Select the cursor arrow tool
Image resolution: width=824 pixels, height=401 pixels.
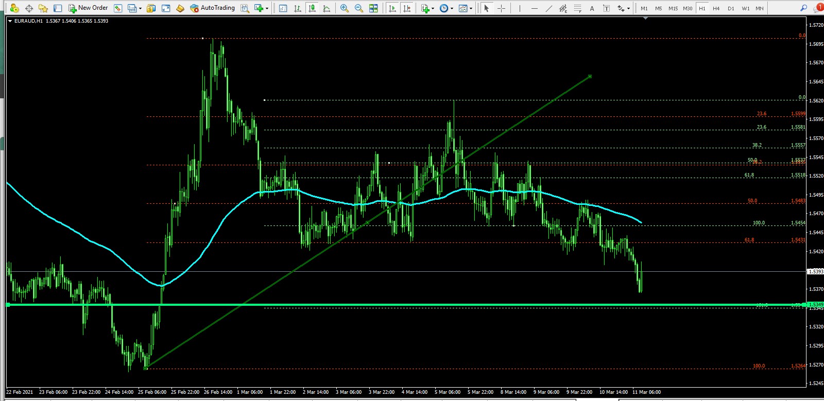487,8
